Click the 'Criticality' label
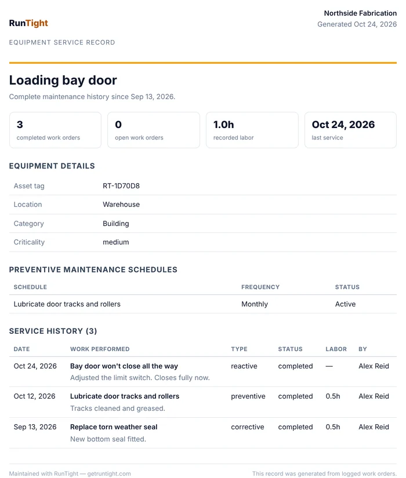Viewport: 406px width, 478px height. coord(29,242)
